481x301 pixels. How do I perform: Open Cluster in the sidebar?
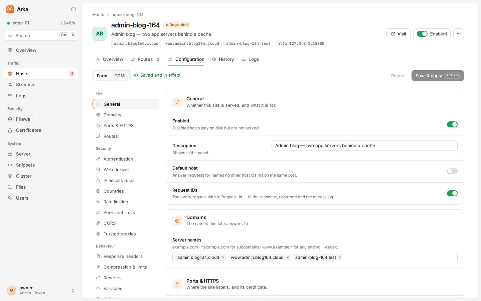41,176
